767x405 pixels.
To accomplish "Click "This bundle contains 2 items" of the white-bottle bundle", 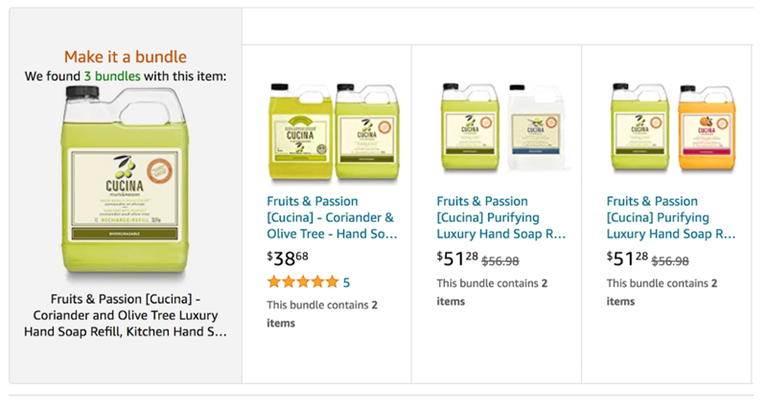I will point(491,292).
